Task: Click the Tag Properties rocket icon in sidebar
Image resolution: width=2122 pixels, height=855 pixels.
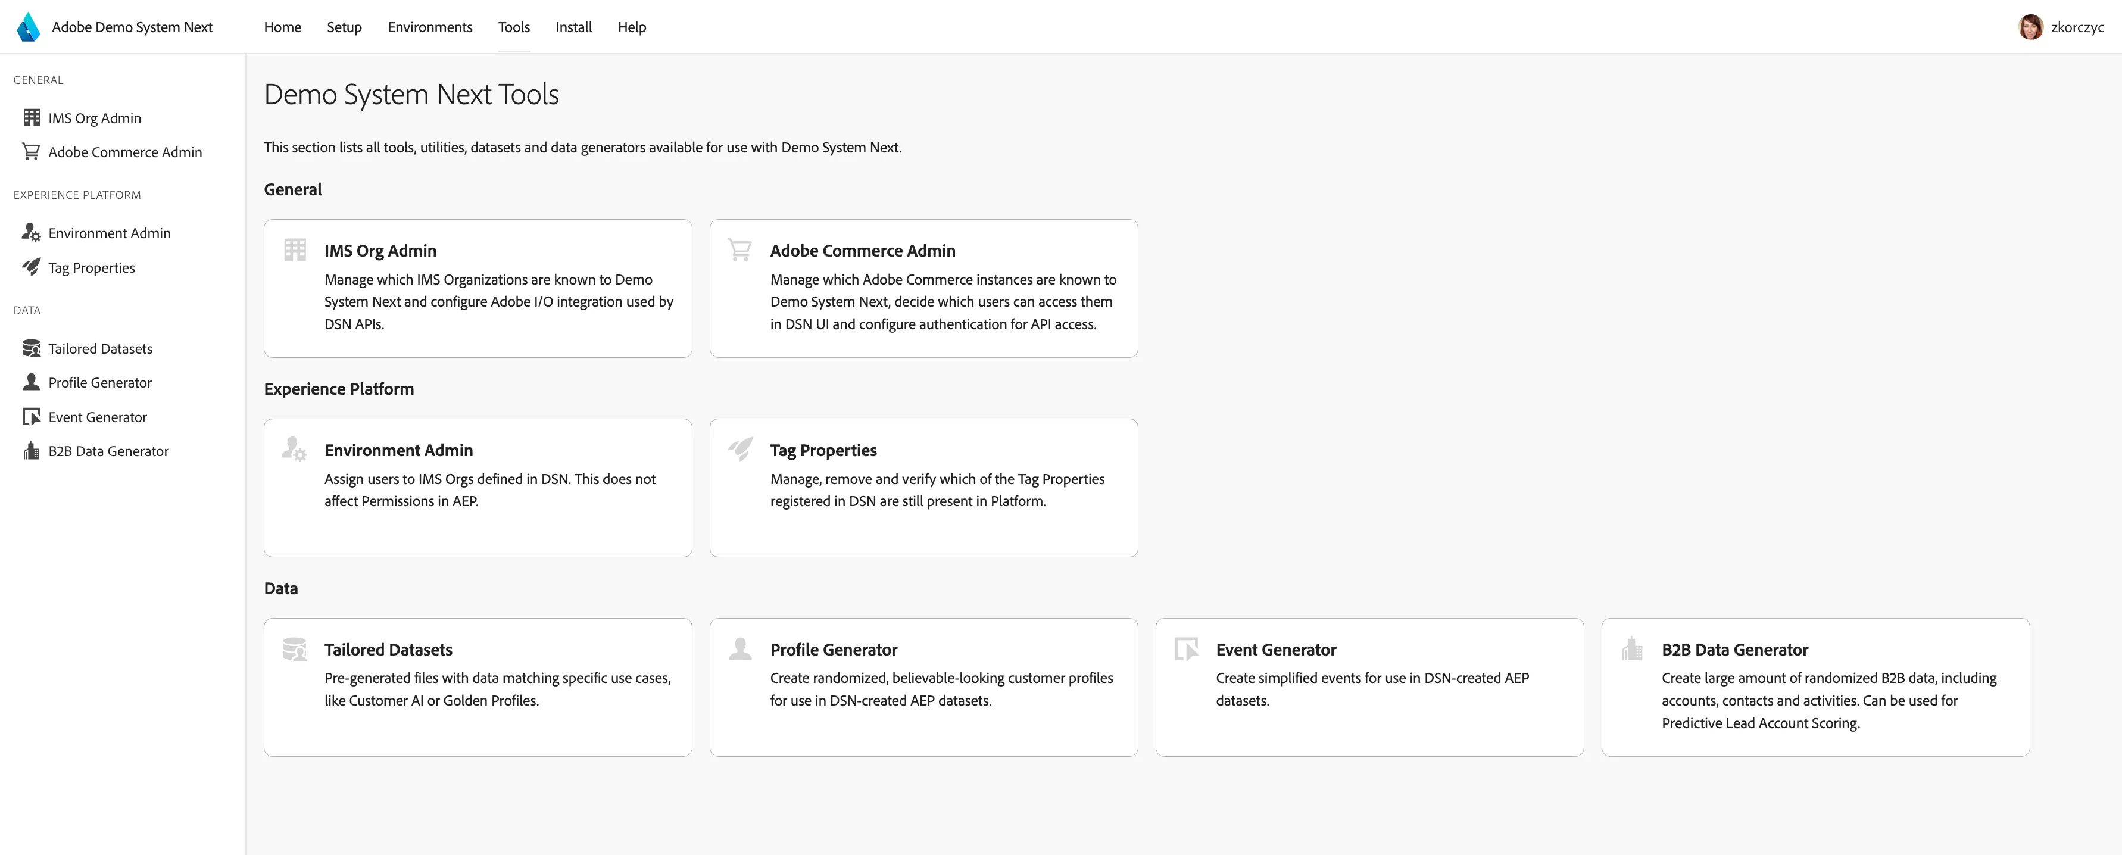Action: click(x=32, y=267)
